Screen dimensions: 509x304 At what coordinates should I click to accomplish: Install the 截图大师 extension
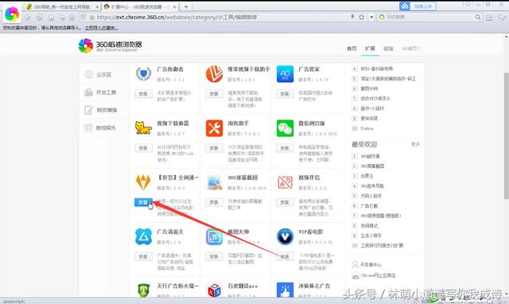click(214, 256)
